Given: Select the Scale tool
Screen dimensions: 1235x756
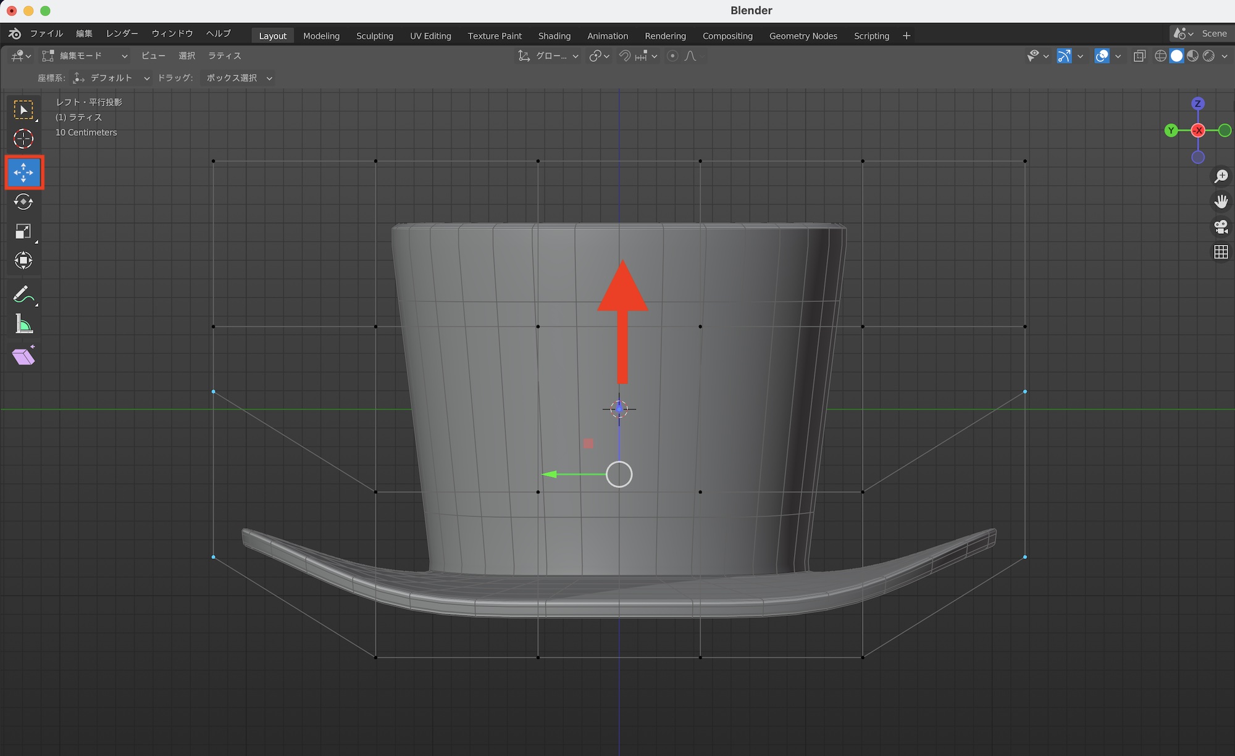Looking at the screenshot, I should point(23,231).
